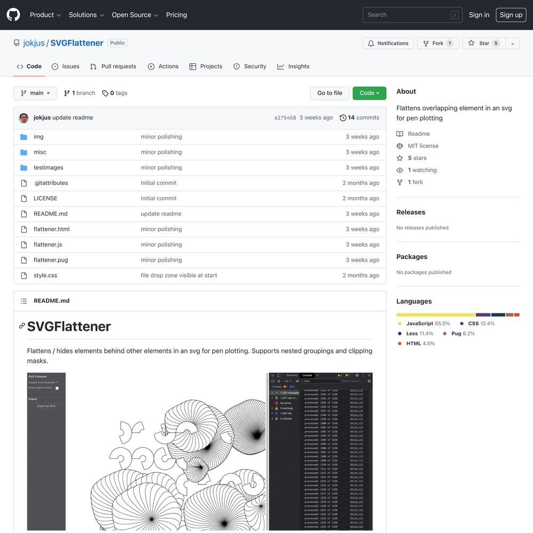Open the SVGFlattener repository link
Image resolution: width=533 pixels, height=533 pixels.
[x=77, y=43]
